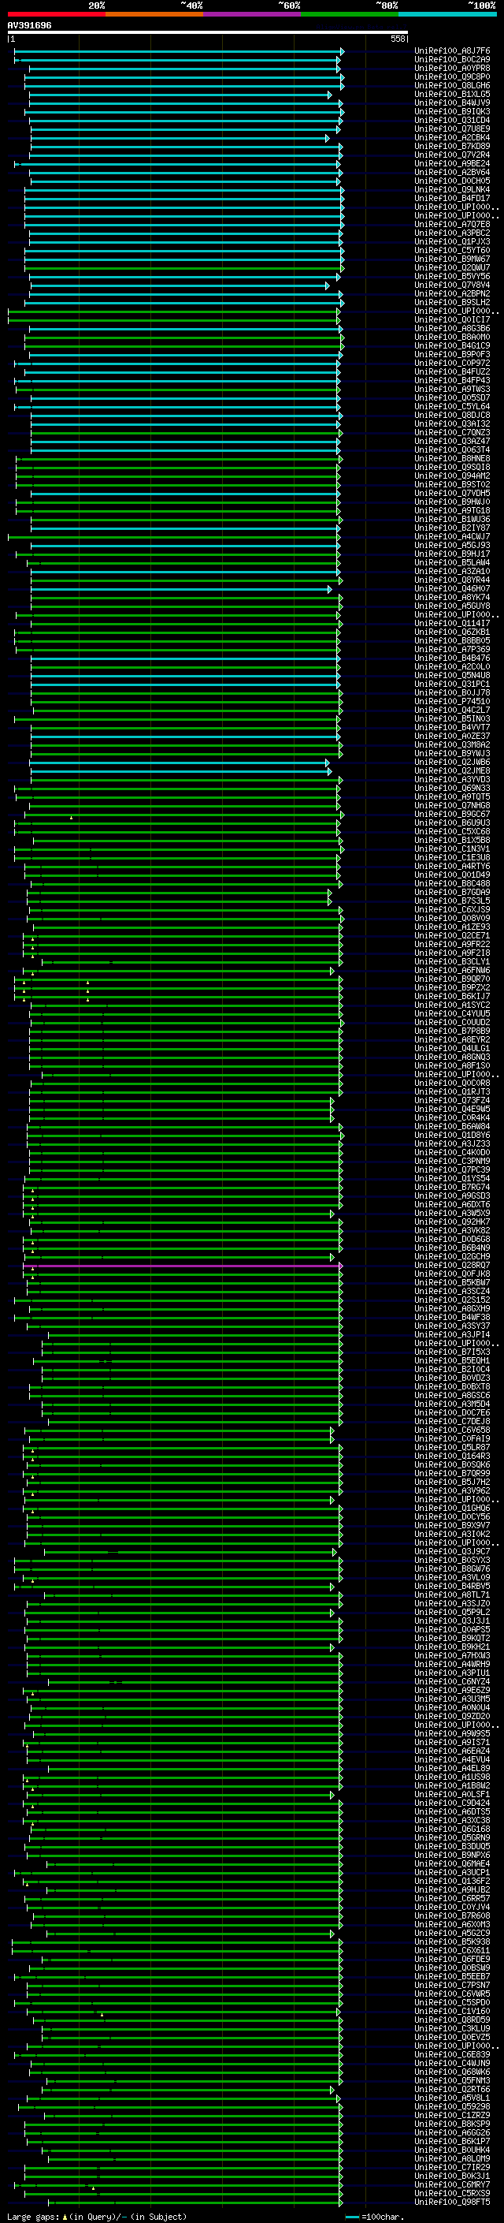Viewport: 504px width, 2223px height.
Task: Click the cyan segment of the identity legend
Action: 447,14
